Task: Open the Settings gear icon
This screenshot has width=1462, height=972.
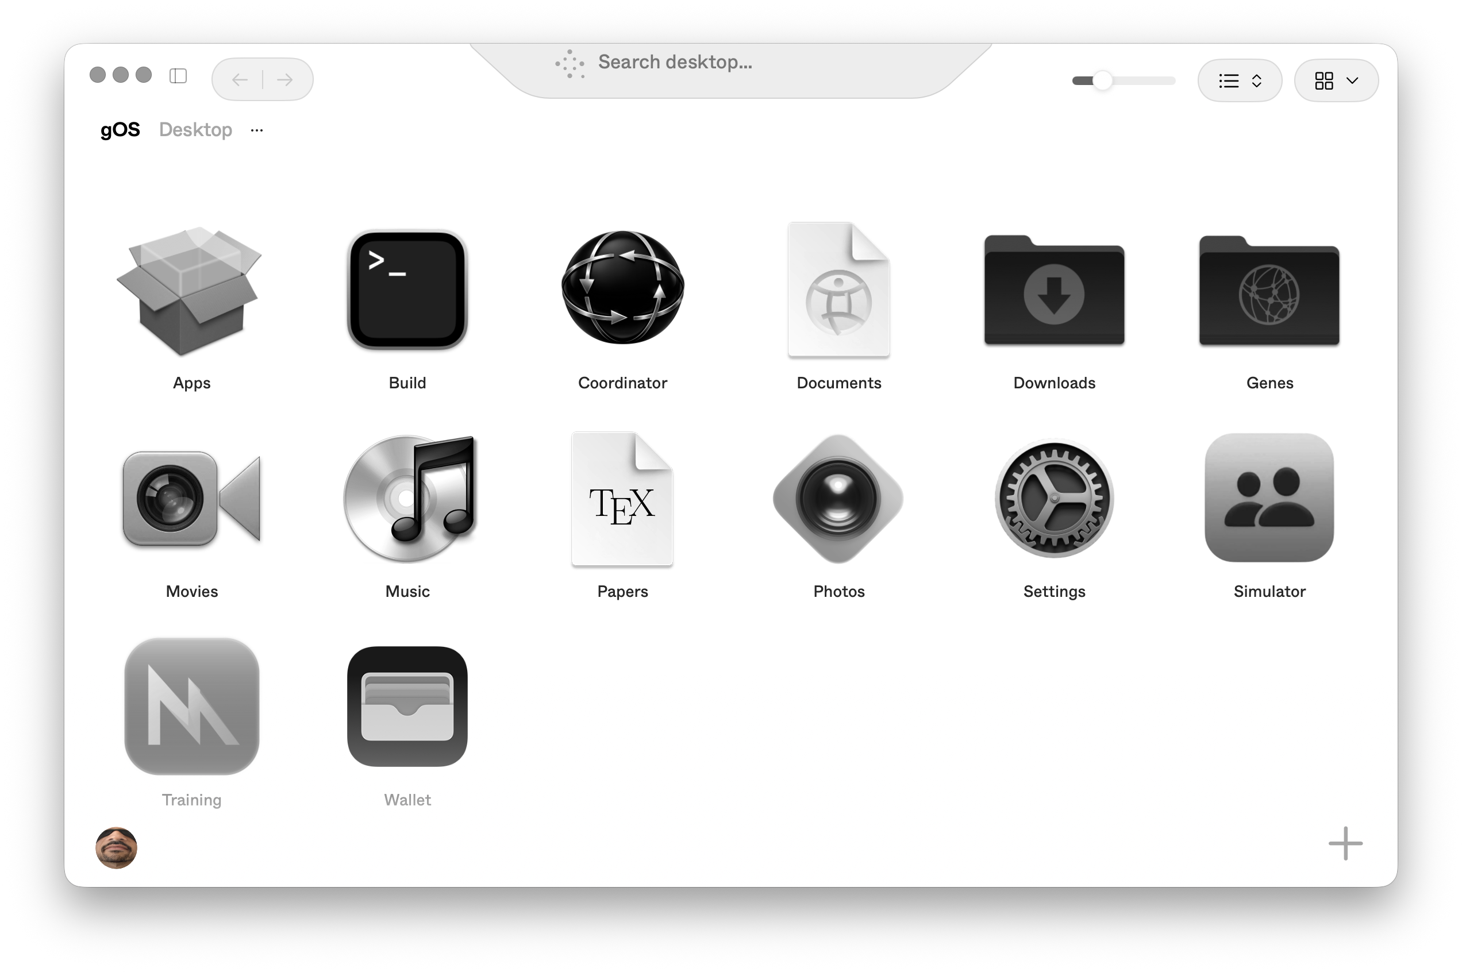Action: coord(1054,499)
